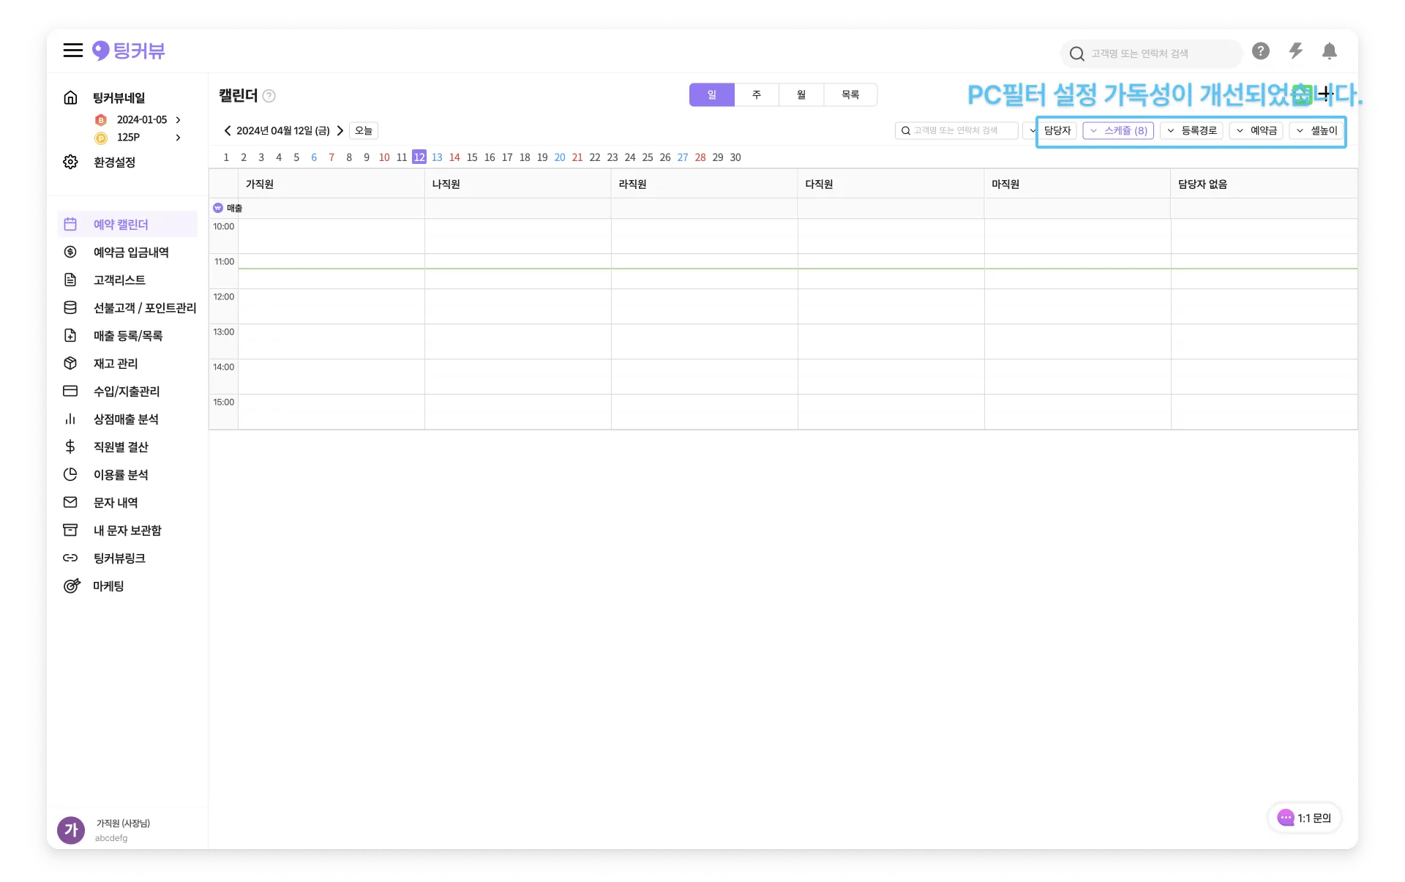Go to next day arrow

[340, 131]
